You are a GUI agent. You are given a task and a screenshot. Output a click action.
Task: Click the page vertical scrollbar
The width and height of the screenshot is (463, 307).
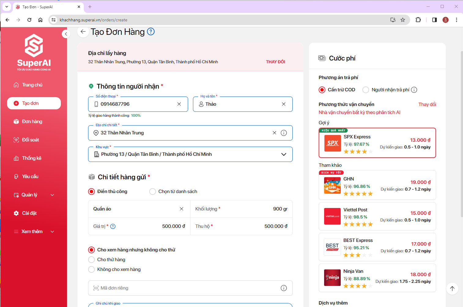point(461,134)
